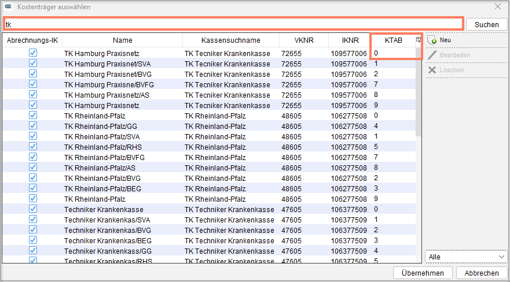Click the Löschen label
This screenshot has height=282, width=510.
(452, 70)
